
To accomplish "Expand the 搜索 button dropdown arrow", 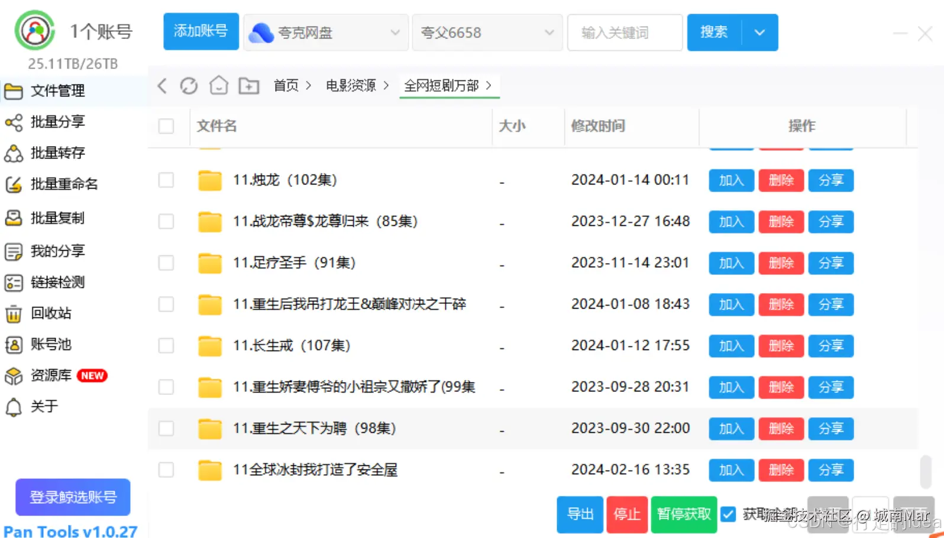I will click(x=759, y=33).
